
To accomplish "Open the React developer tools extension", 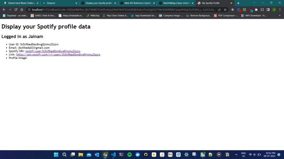I will tap(233, 9).
